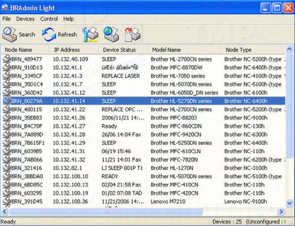The width and height of the screenshot is (295, 226).
Task: Click the REPLACE OPC status cell
Action: point(122,109)
